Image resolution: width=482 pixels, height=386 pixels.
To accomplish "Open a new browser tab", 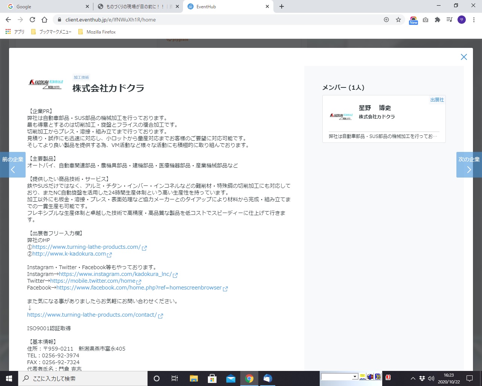I will (x=282, y=6).
